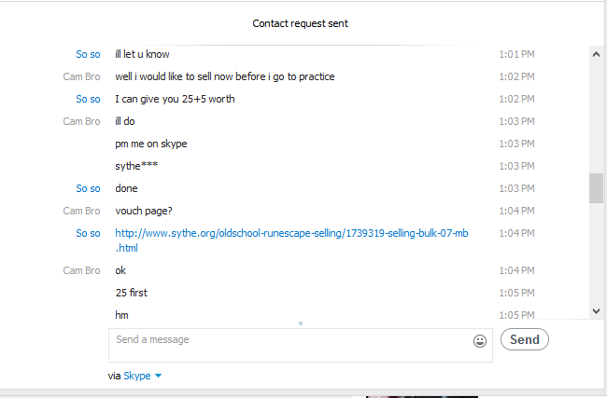Click the message 'I can give you 25+5 worth'
Viewport: 607px width, 398px height.
tap(175, 100)
